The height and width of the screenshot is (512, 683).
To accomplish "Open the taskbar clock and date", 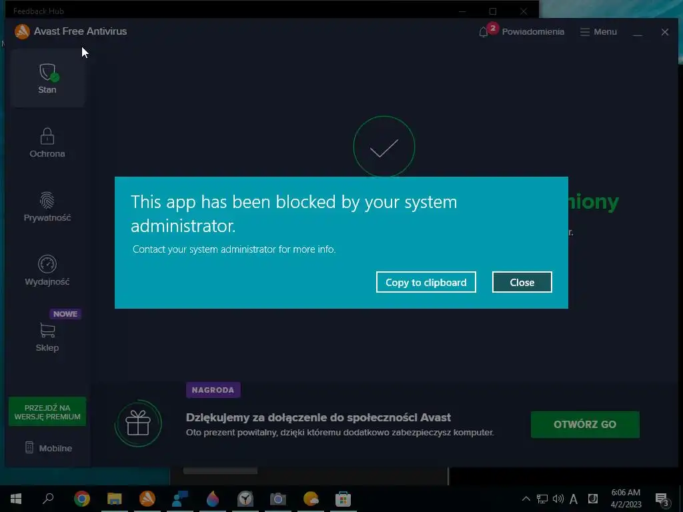I will coord(626,499).
